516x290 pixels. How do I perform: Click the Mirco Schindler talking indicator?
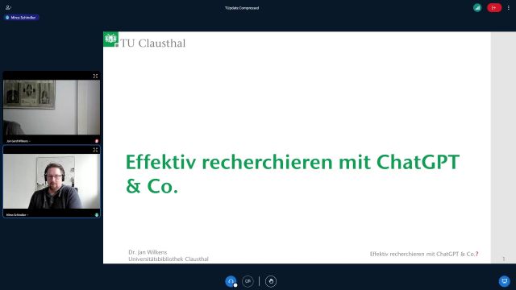22,18
